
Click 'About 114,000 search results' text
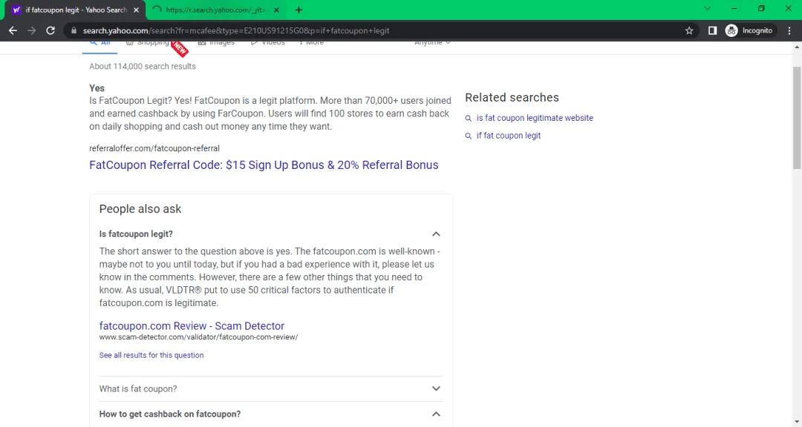tap(142, 67)
